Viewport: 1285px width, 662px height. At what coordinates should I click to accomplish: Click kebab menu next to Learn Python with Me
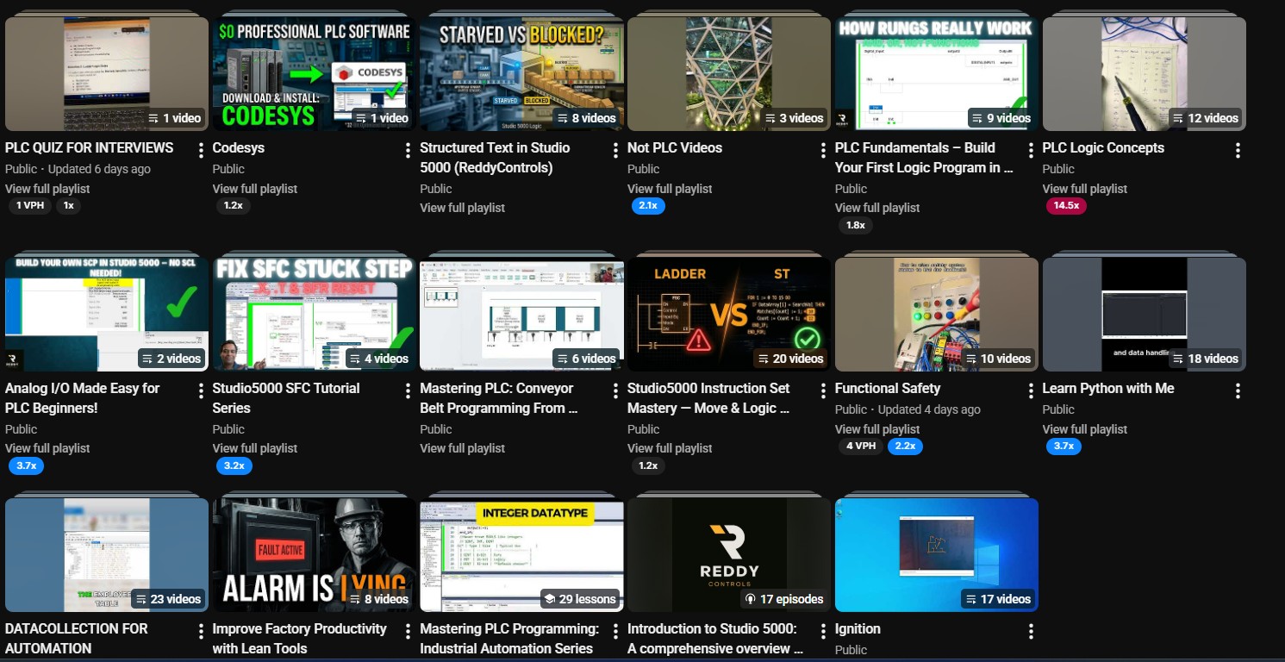coord(1238,391)
